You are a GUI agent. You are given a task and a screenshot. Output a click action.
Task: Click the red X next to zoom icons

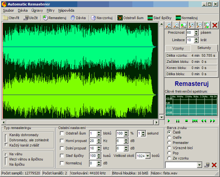[214, 25]
